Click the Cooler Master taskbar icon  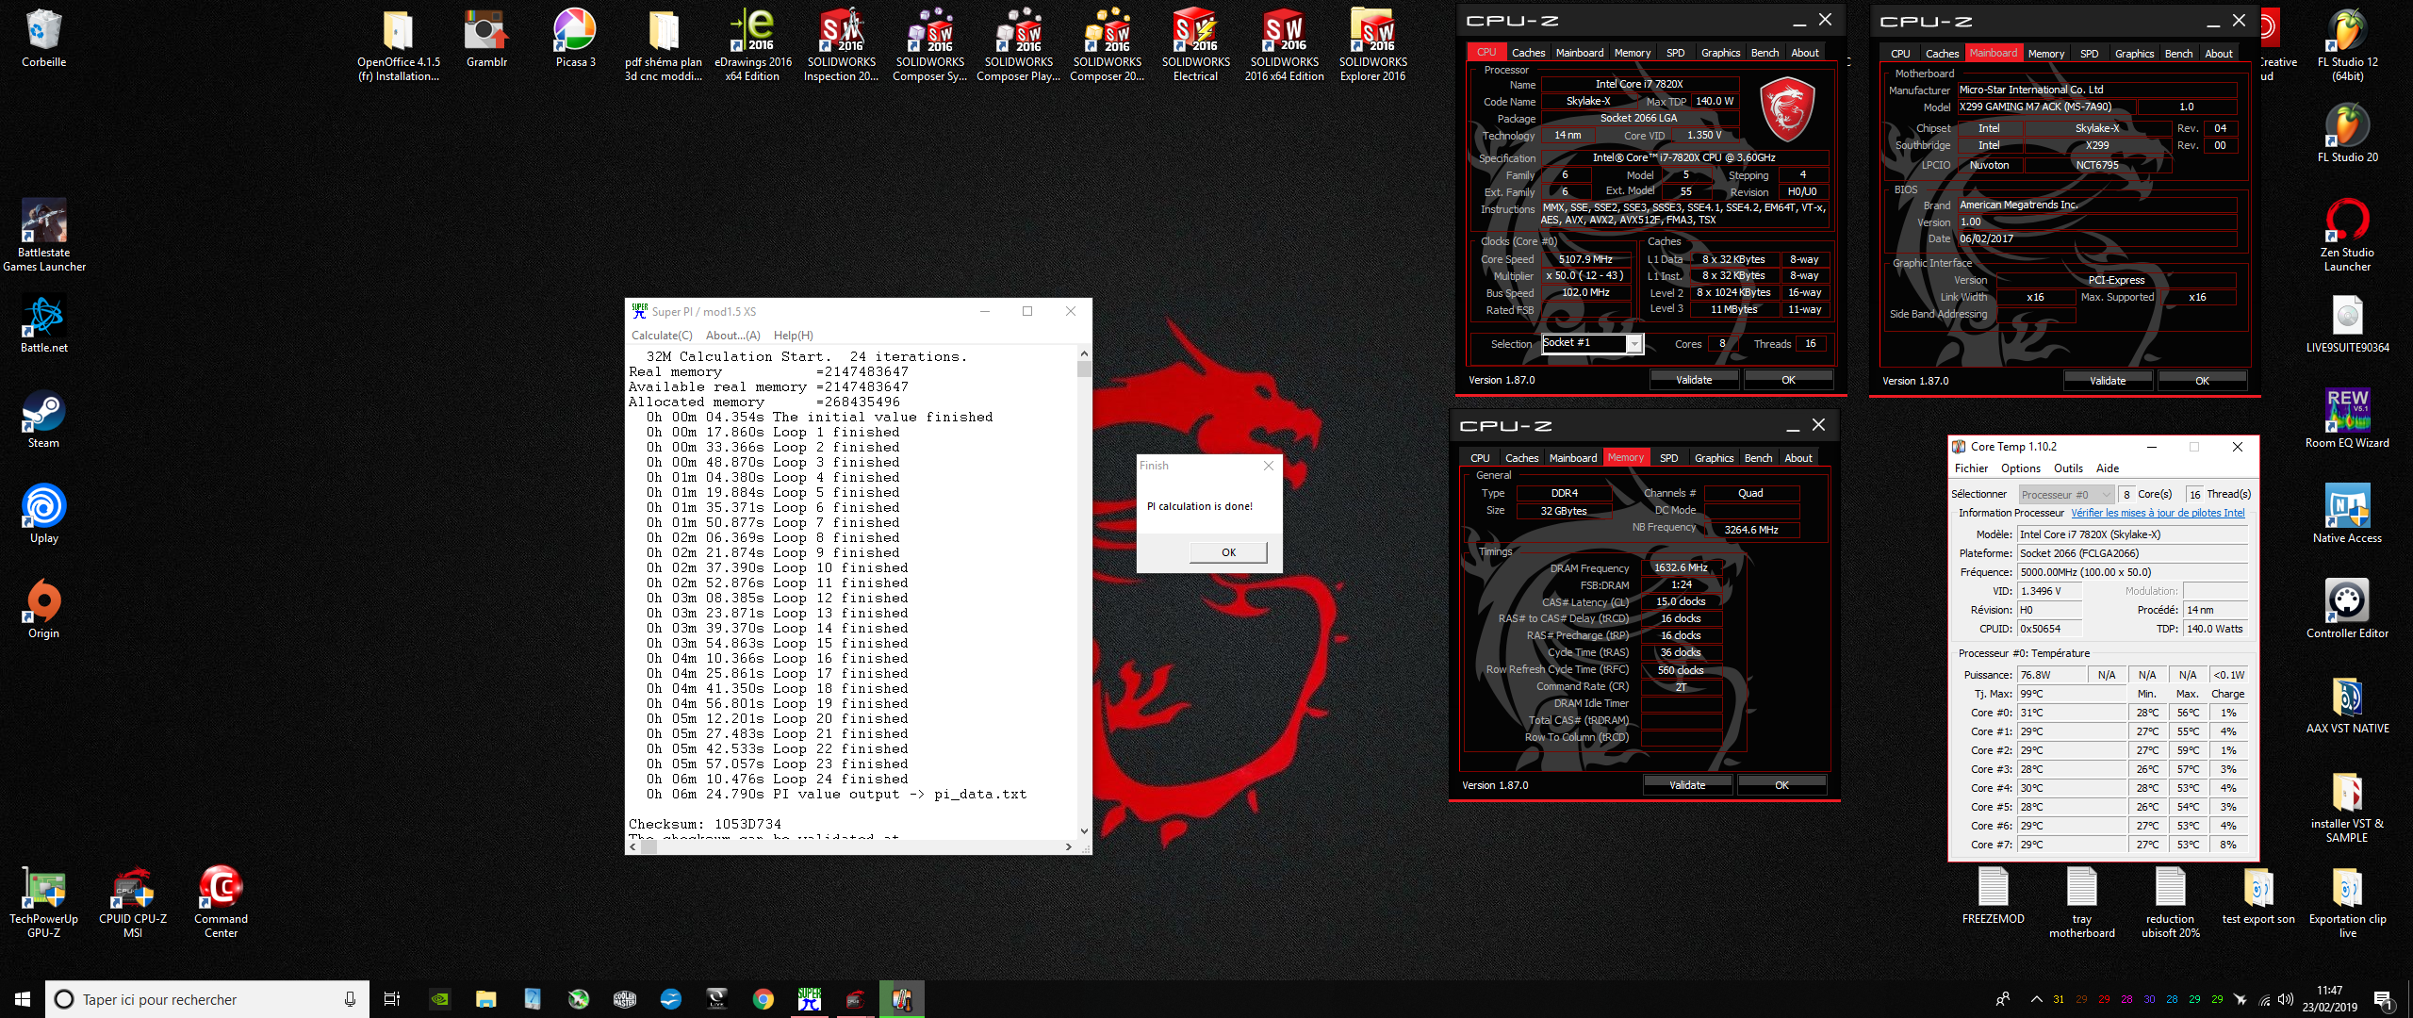point(624,999)
